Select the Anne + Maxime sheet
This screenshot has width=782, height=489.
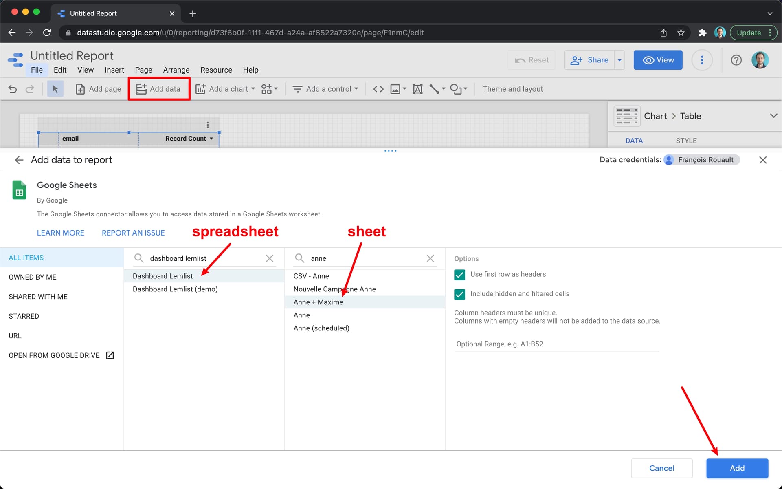click(365, 302)
